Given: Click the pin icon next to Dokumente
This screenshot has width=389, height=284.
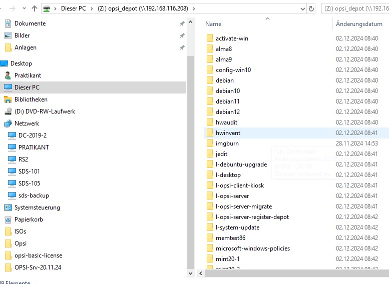Looking at the screenshot, I should coord(182,23).
